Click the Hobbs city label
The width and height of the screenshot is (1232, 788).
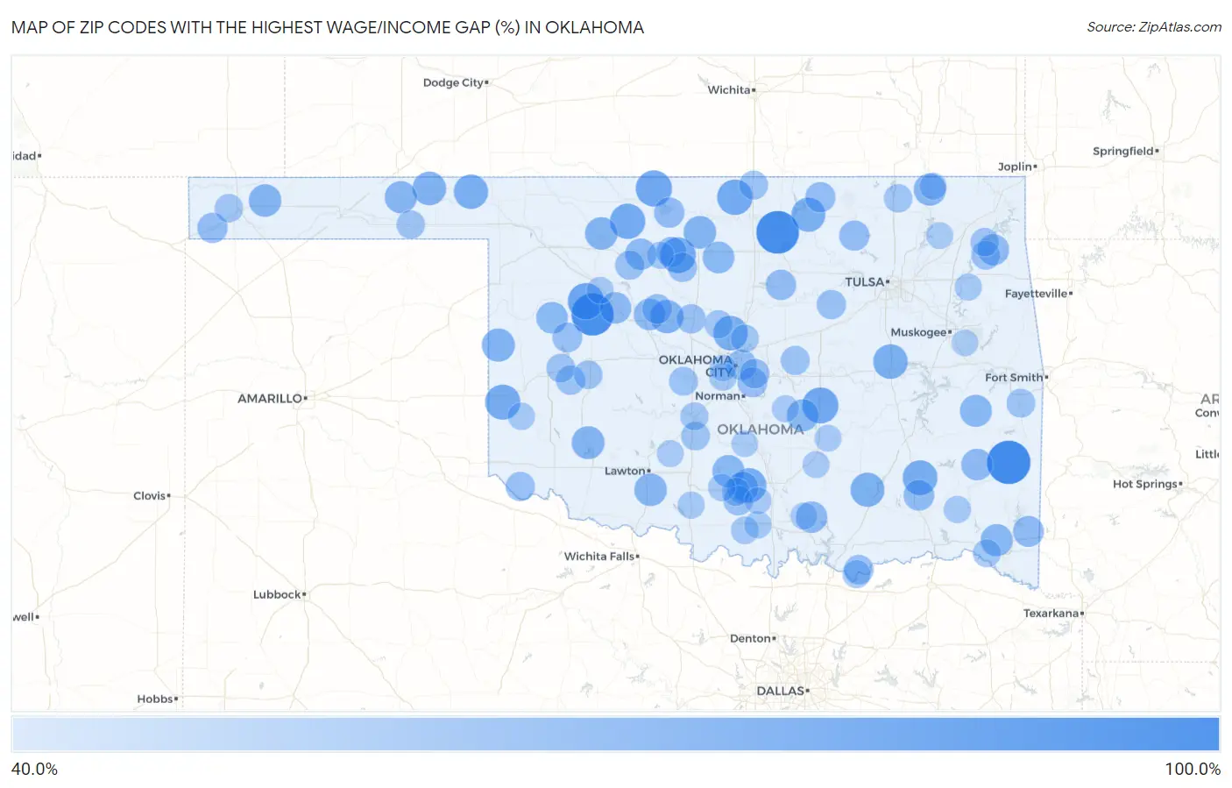click(x=155, y=699)
